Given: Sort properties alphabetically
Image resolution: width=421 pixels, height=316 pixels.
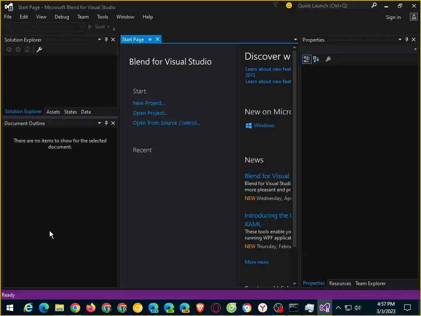Looking at the screenshot, I should tap(316, 59).
